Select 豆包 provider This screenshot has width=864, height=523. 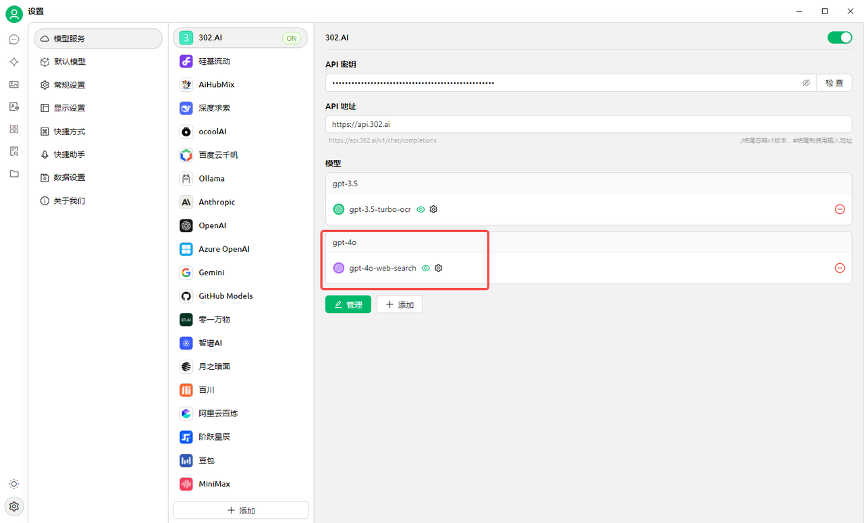[x=240, y=460]
